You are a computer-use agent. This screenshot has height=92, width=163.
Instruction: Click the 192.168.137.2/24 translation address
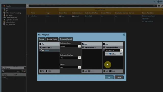click(147, 21)
